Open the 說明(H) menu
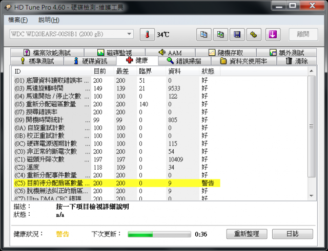 (x=49, y=20)
